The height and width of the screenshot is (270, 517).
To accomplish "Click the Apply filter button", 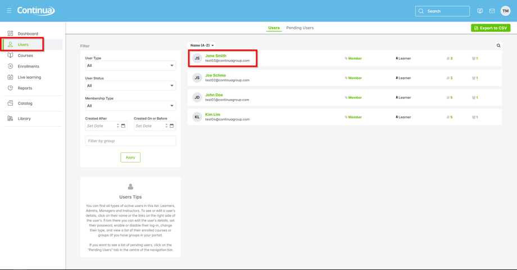I will (130, 157).
